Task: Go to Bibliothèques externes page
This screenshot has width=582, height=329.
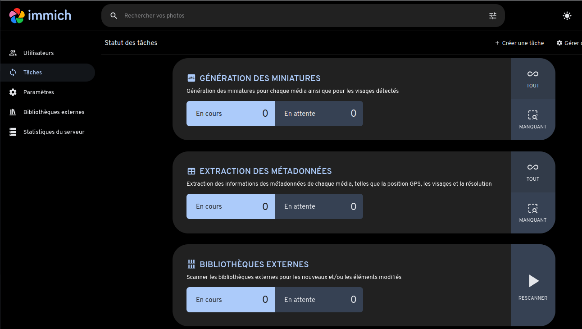Action: click(54, 112)
